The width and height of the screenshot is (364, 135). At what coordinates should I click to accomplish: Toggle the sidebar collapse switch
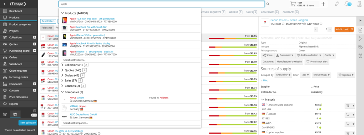[x=34, y=115]
